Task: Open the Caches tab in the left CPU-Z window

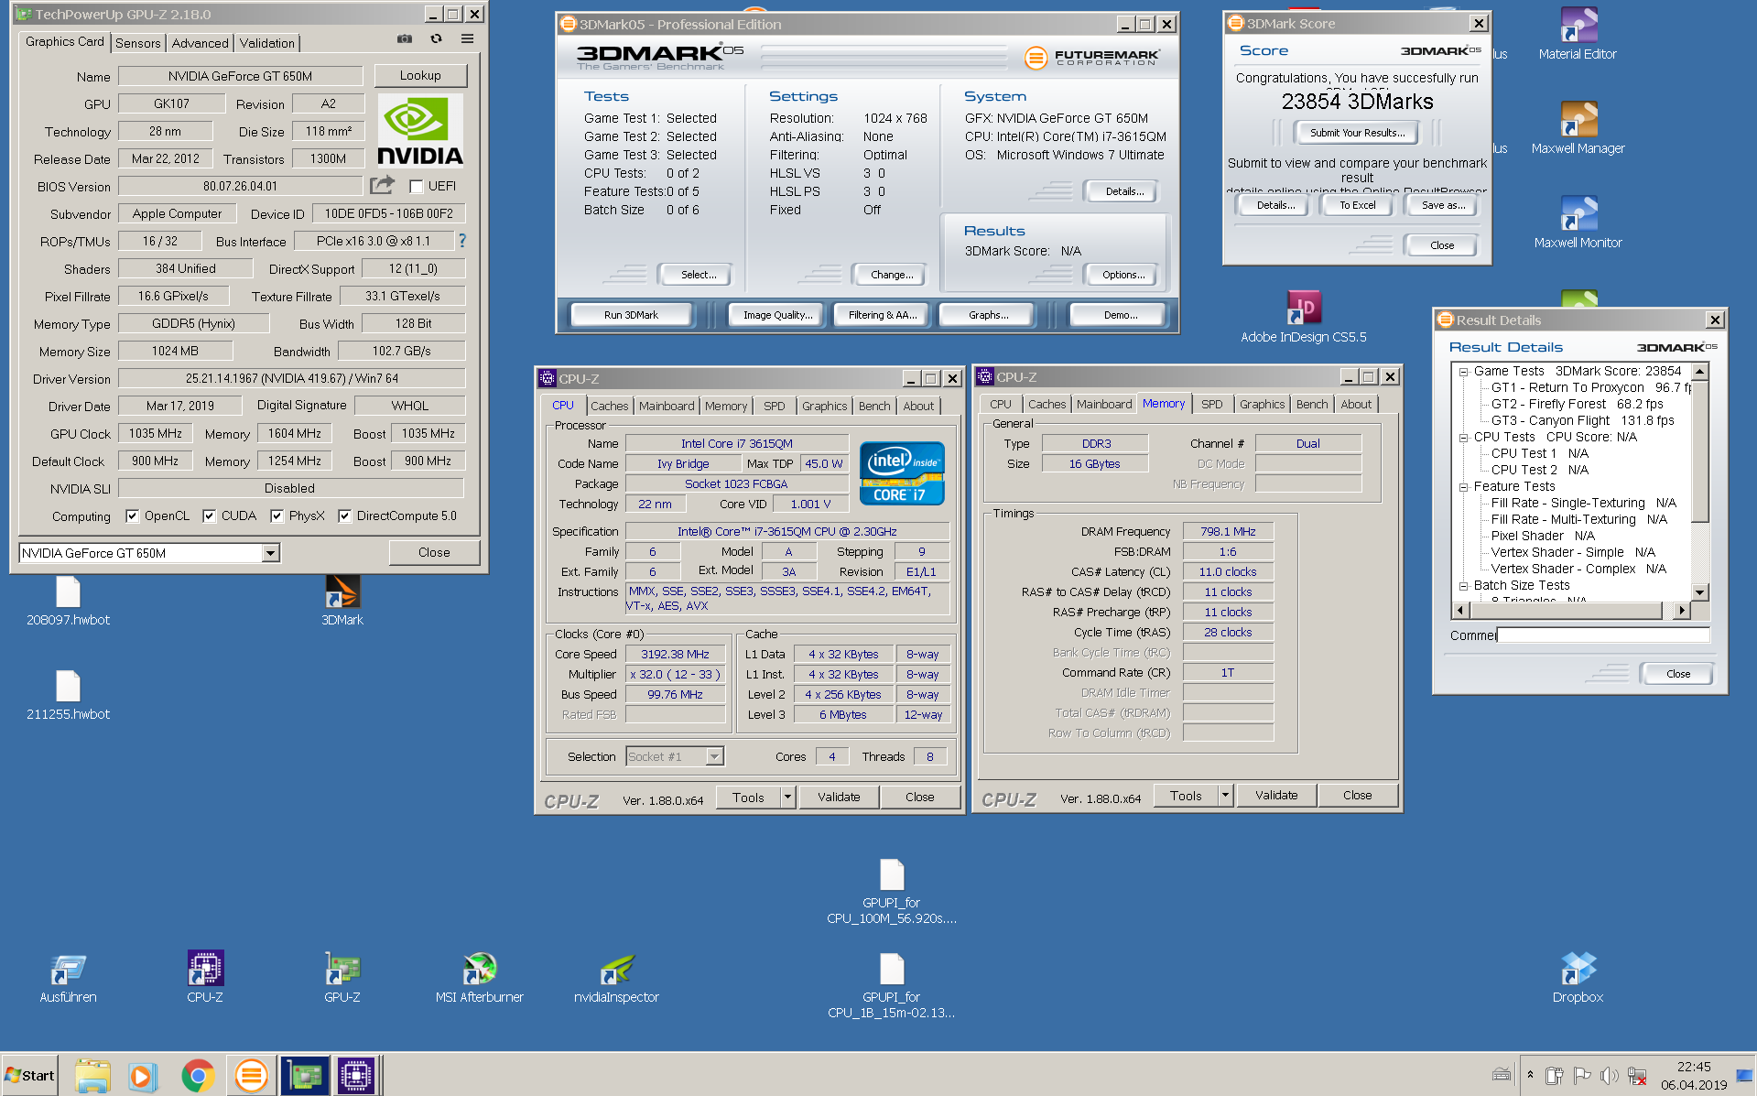Action: 609,406
